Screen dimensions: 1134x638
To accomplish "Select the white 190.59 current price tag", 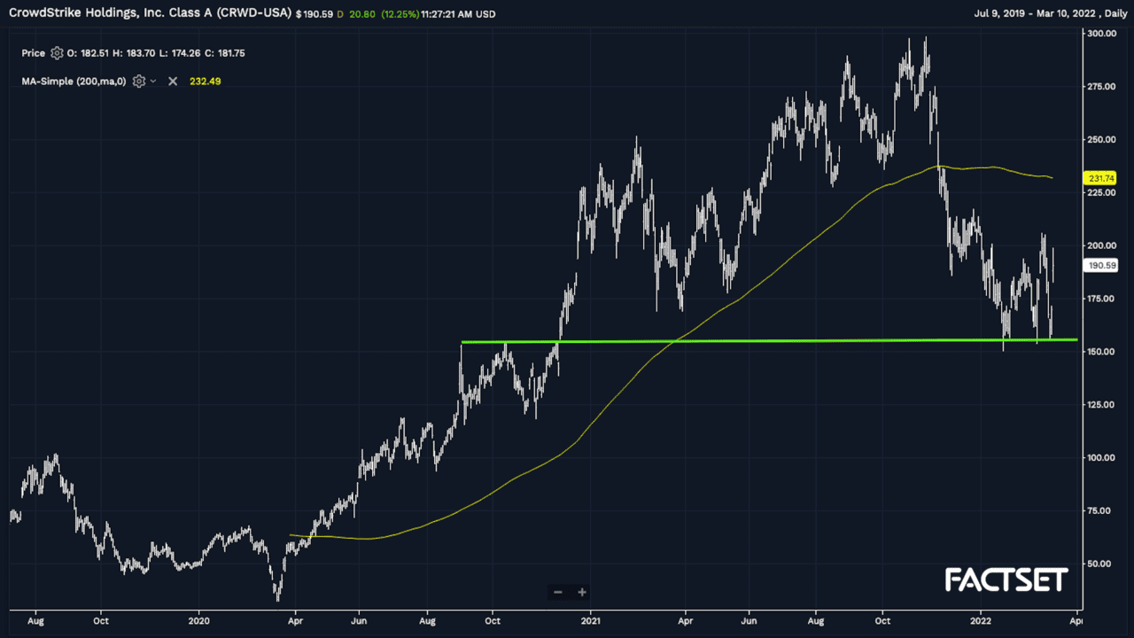I will pos(1101,265).
